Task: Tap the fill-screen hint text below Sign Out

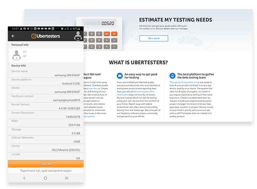Action: (x=45, y=170)
